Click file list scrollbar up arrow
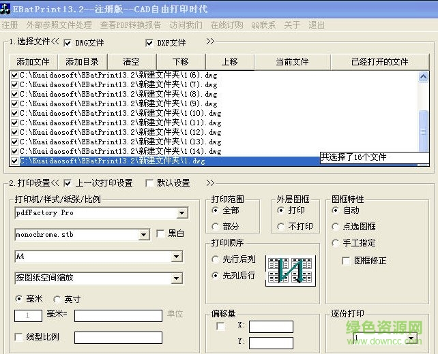Viewport: 438px width, 354px height. click(x=423, y=76)
